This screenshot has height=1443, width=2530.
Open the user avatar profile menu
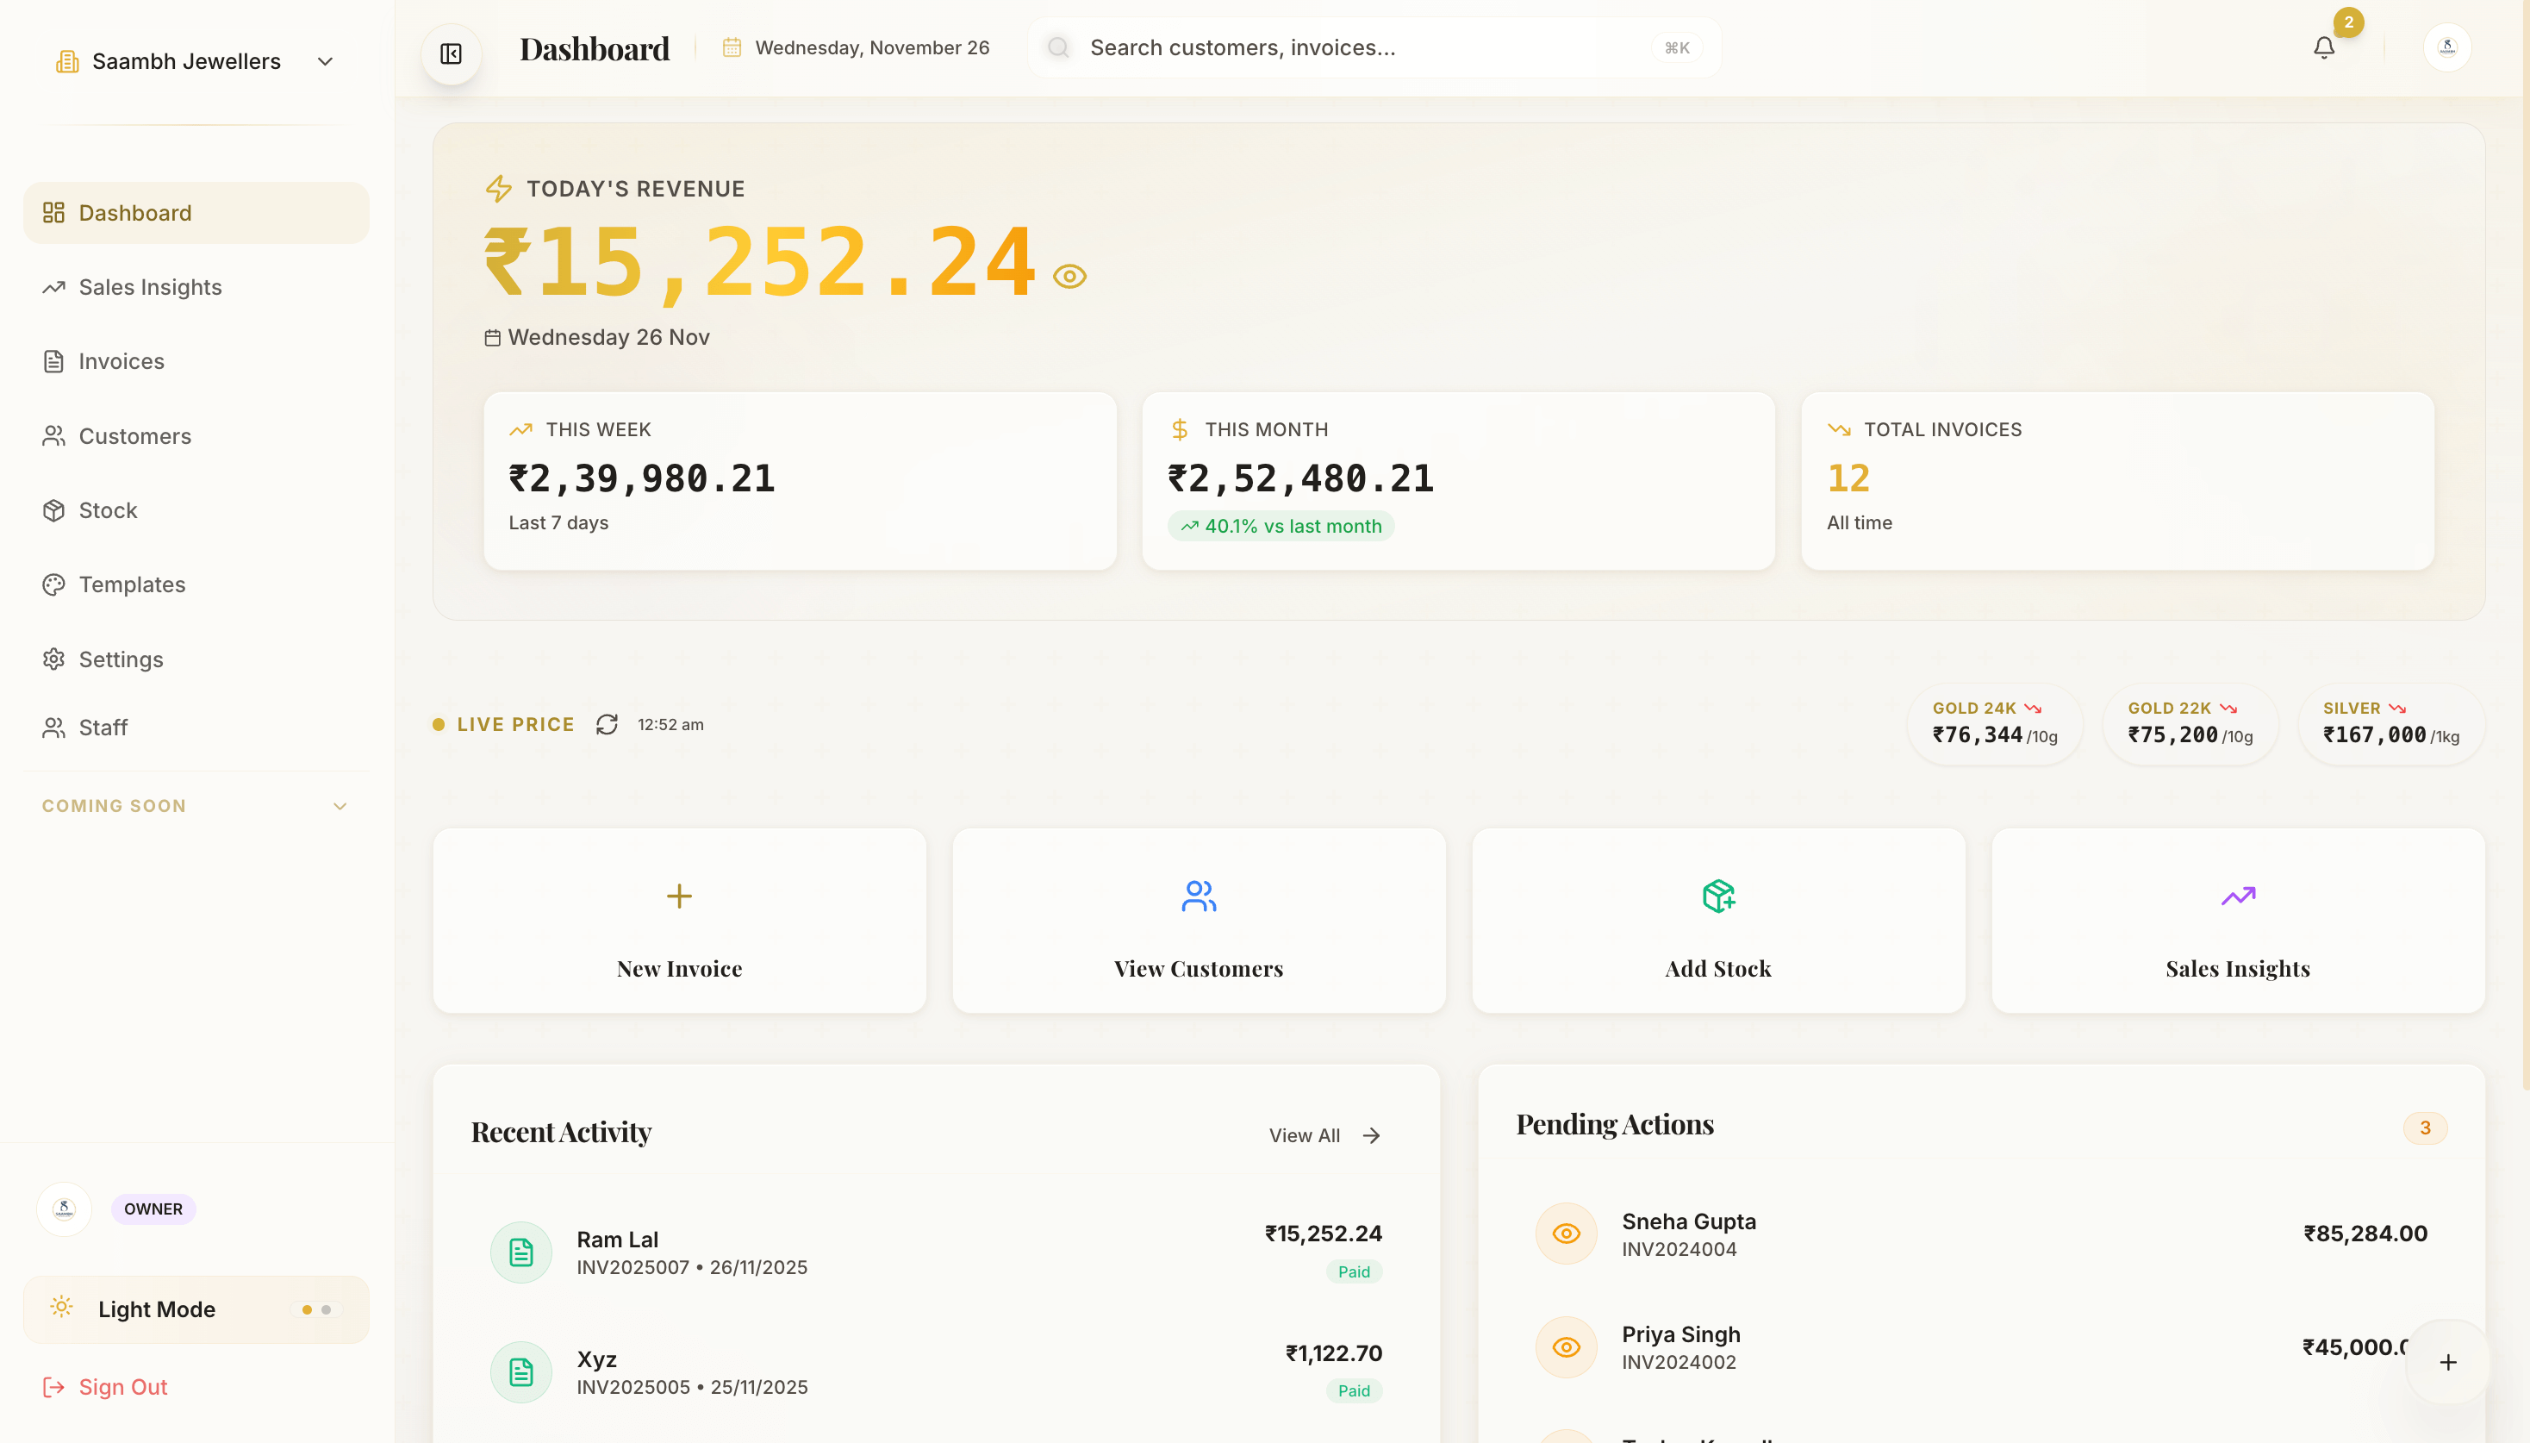tap(2446, 47)
